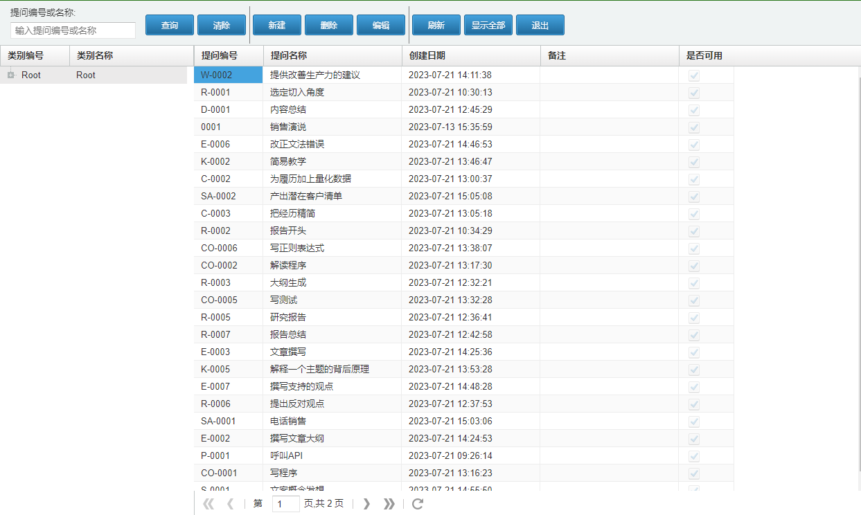The image size is (861, 515).
Task: Click date 2023-07-13 15:35:59
Action: point(450,127)
